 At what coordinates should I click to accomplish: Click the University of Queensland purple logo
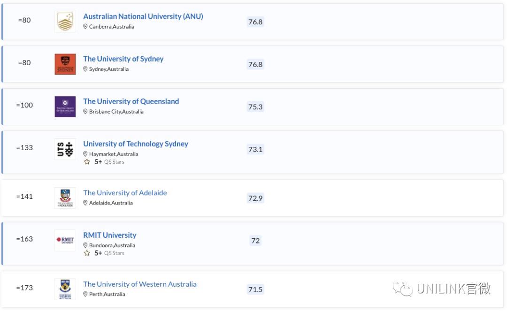pyautogui.click(x=65, y=106)
